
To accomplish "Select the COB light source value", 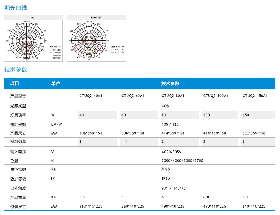I will tap(165, 106).
